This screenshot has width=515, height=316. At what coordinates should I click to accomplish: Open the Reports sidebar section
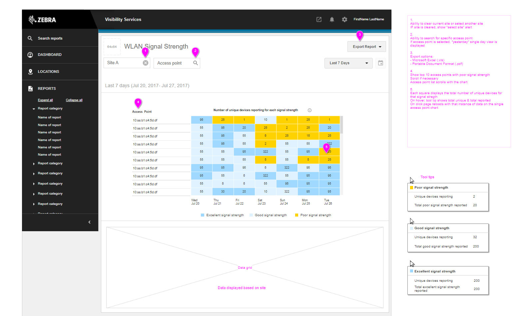click(47, 88)
